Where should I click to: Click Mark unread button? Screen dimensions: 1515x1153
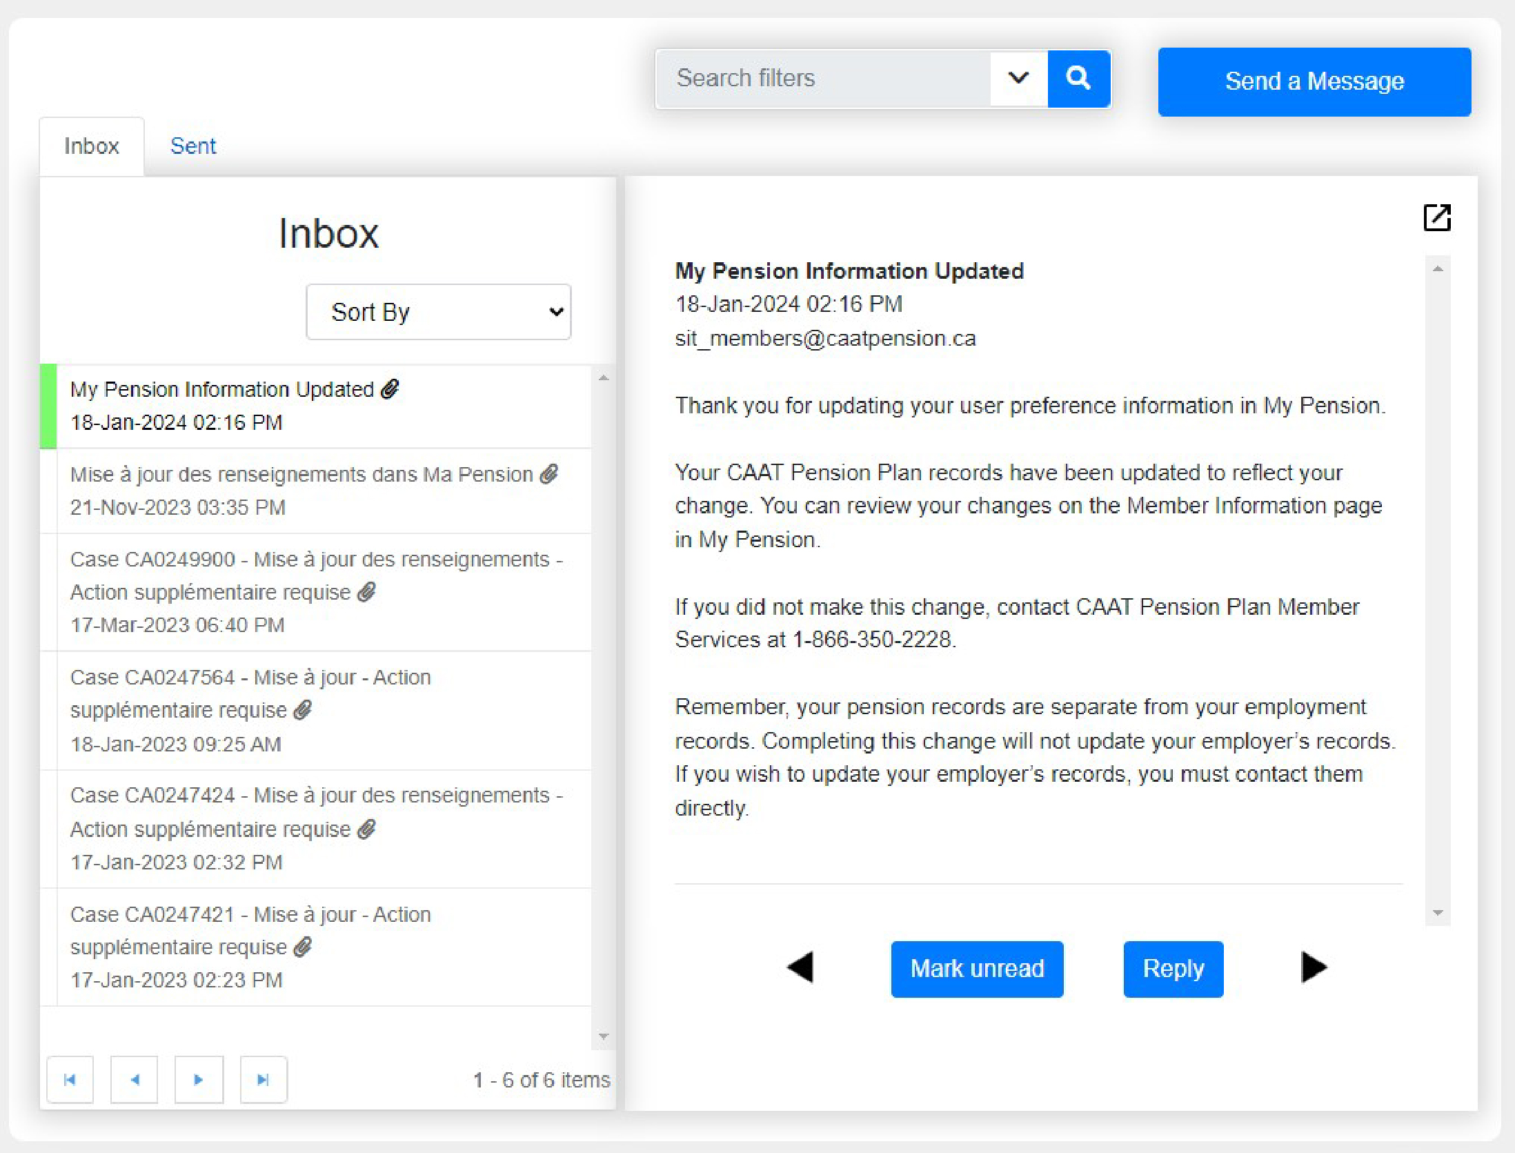tap(977, 969)
